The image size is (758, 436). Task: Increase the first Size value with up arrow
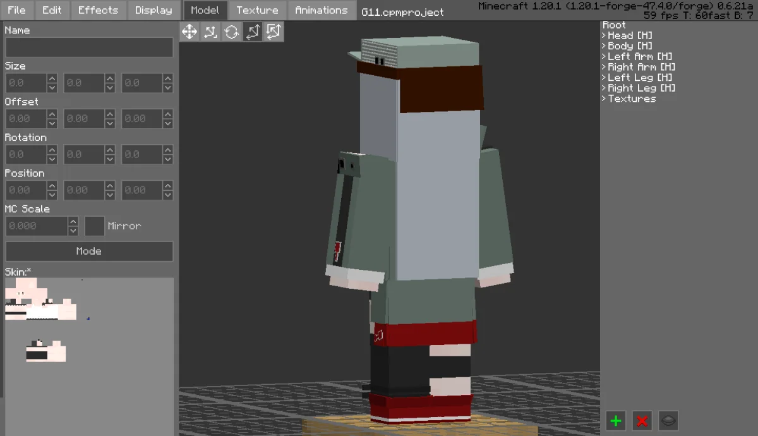tap(52, 78)
